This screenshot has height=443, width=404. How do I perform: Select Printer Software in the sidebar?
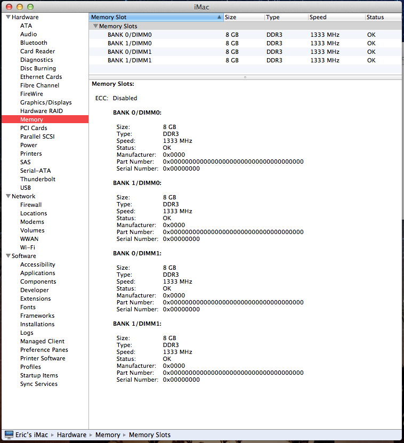(43, 358)
